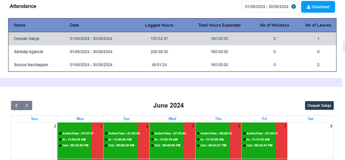Select the Sankalp Agarwal row name

point(28,52)
